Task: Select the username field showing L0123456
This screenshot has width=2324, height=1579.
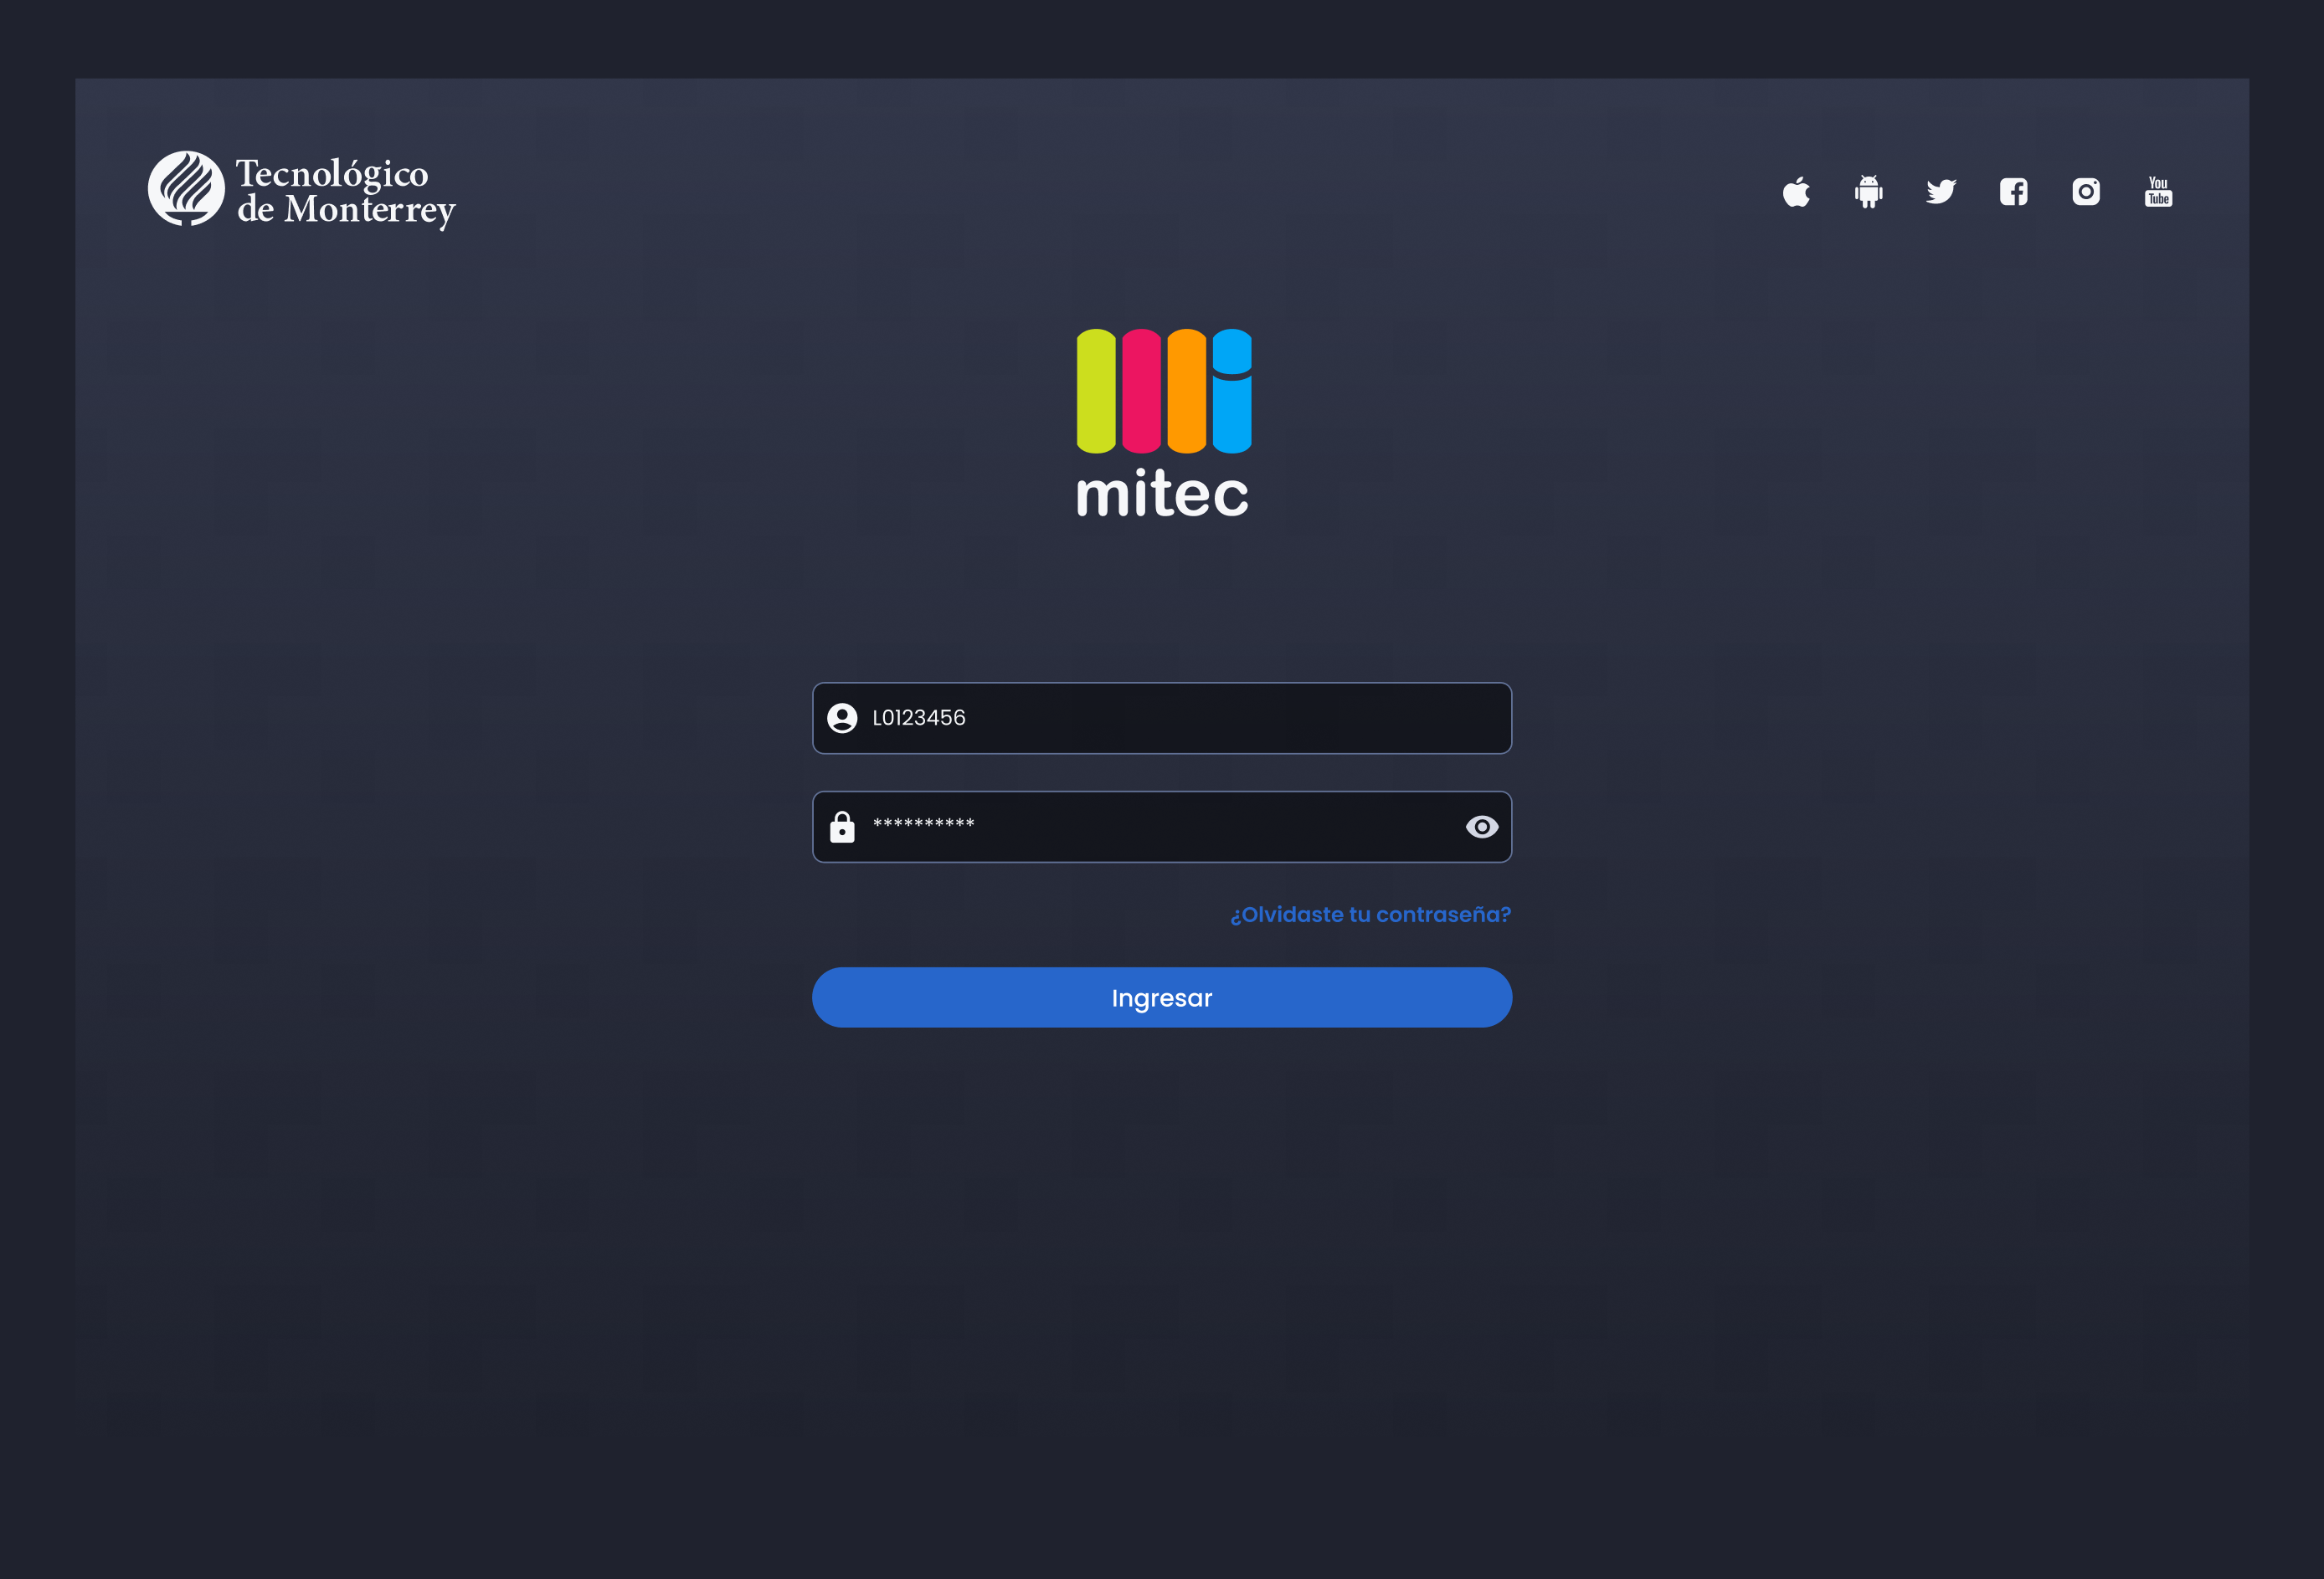Action: pos(1162,718)
